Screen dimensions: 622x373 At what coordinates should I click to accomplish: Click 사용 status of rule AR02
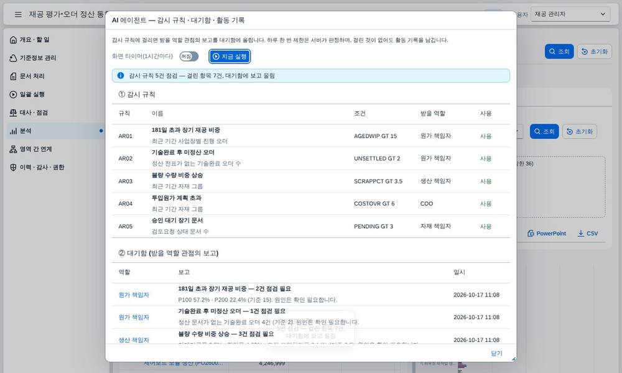[486, 159]
